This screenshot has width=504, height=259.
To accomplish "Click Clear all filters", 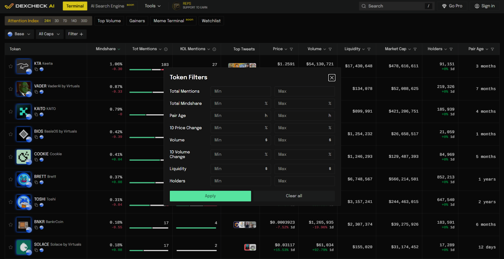I will 294,196.
